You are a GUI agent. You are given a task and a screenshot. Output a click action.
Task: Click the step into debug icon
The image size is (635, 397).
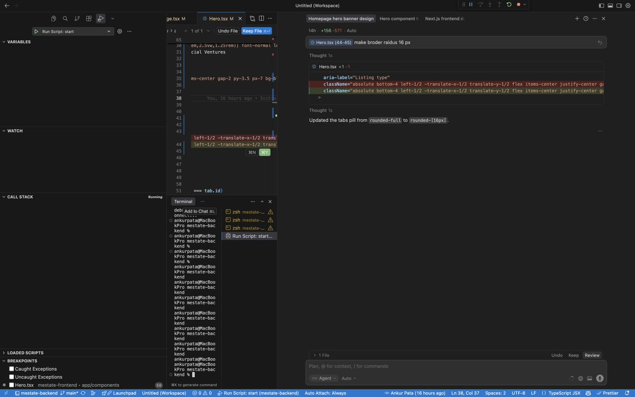coord(489,4)
